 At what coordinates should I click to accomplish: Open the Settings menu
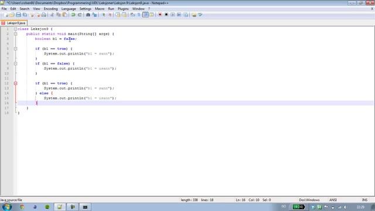[86, 9]
